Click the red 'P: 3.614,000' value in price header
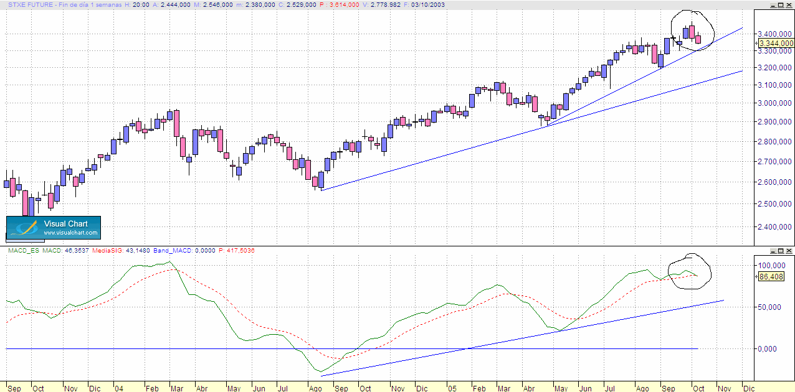 coord(341,4)
